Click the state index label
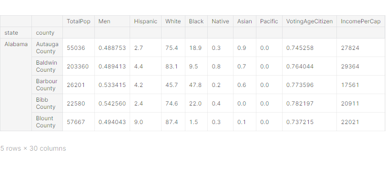386x173 pixels. [16, 33]
